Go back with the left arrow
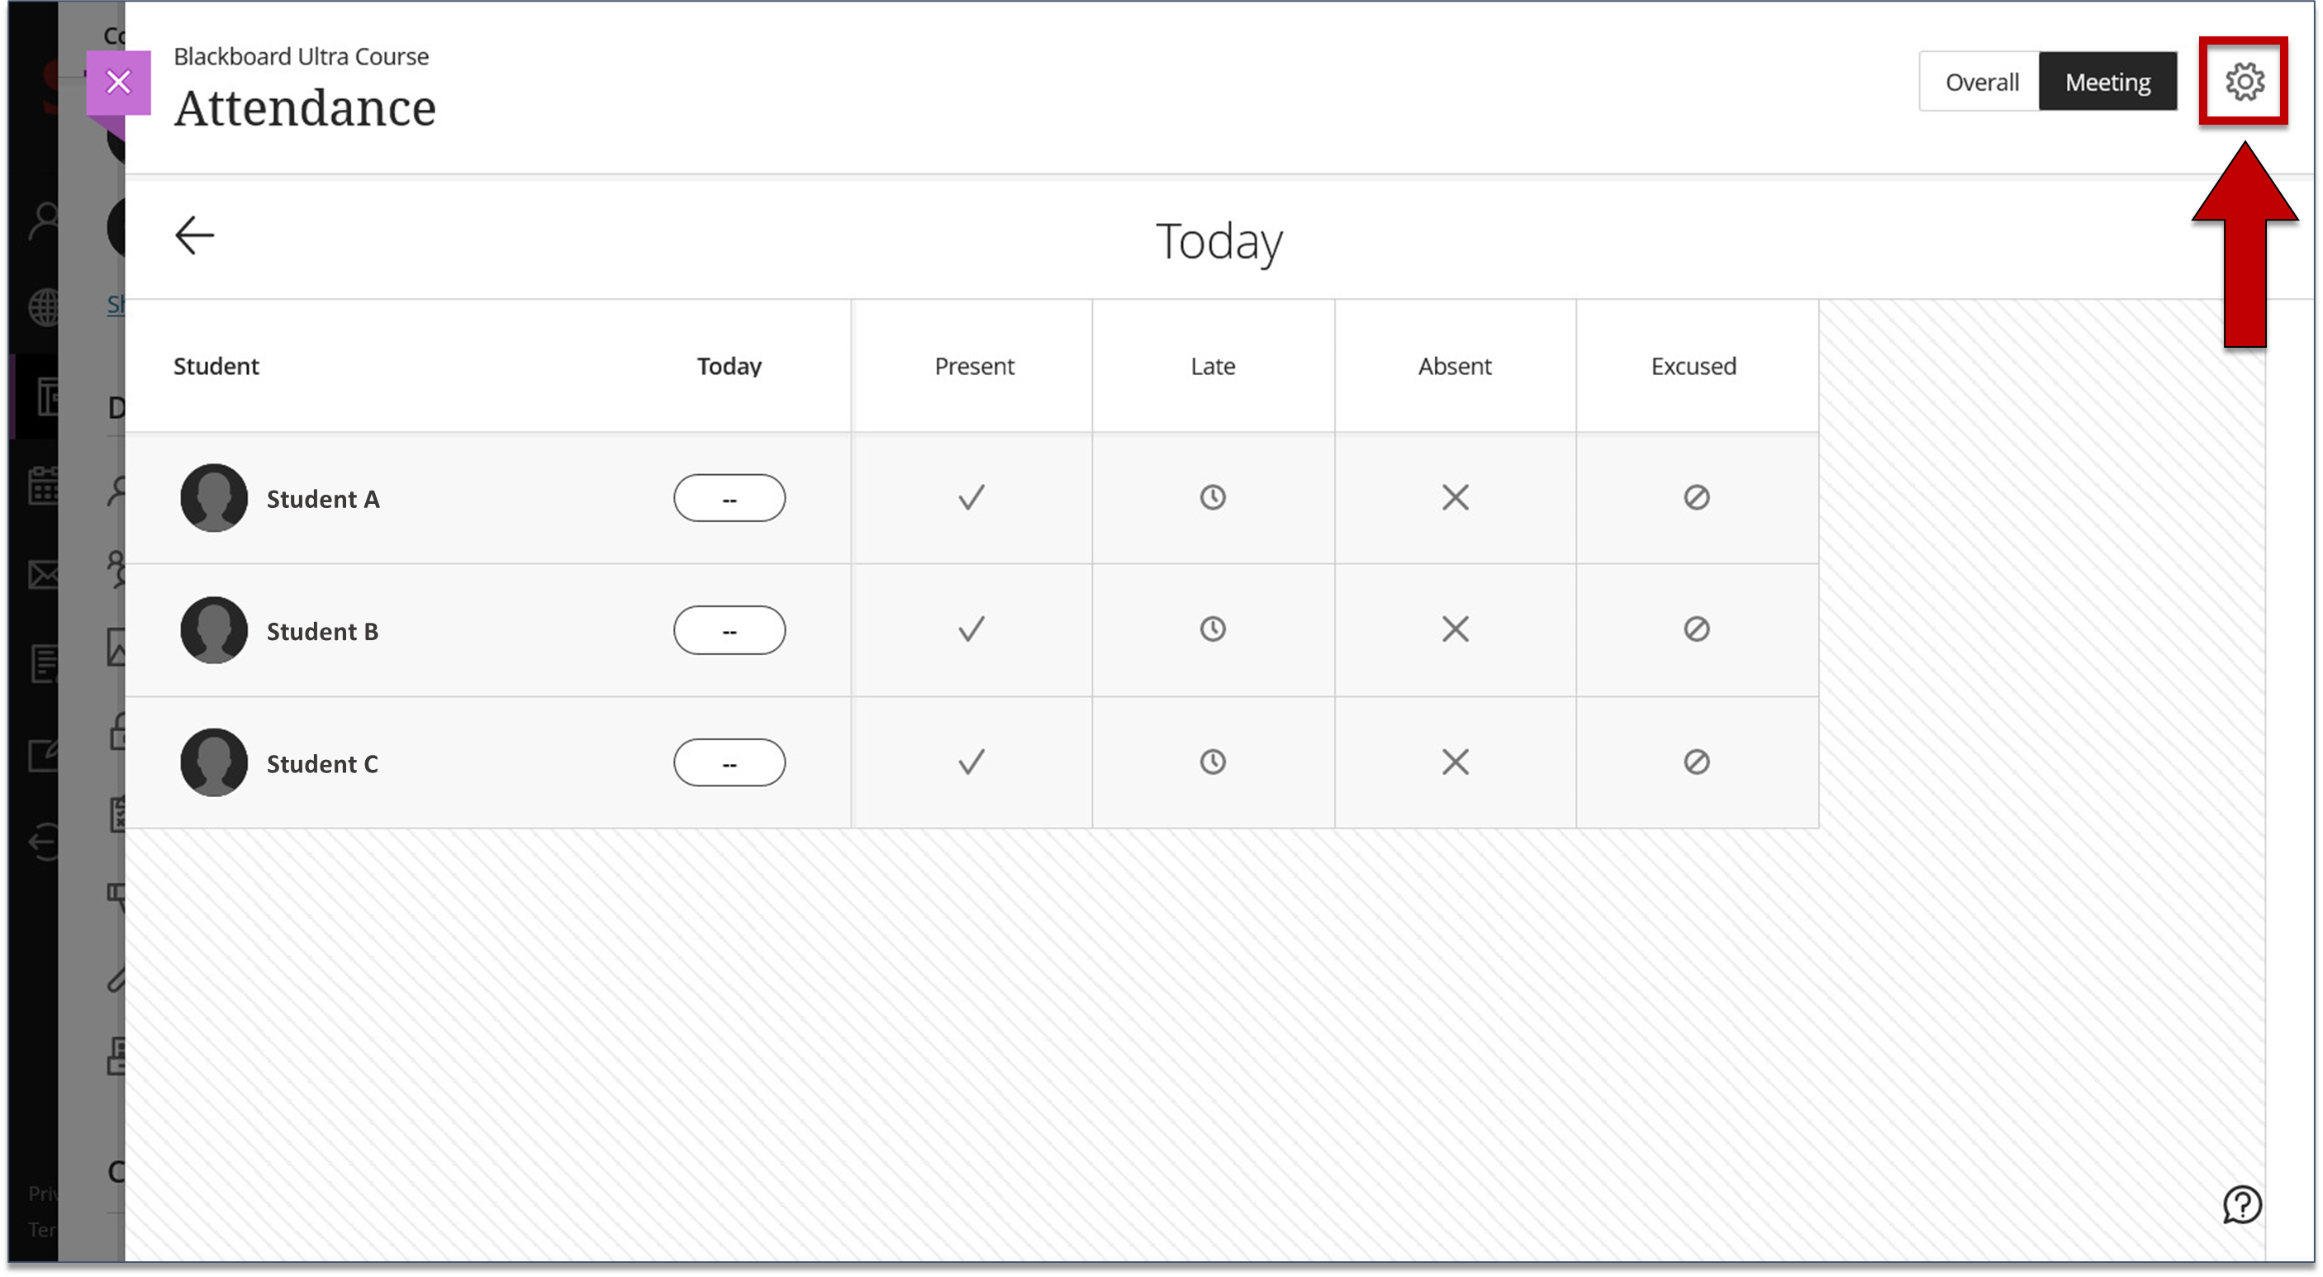Image resolution: width=2323 pixels, height=1277 pixels. point(194,236)
